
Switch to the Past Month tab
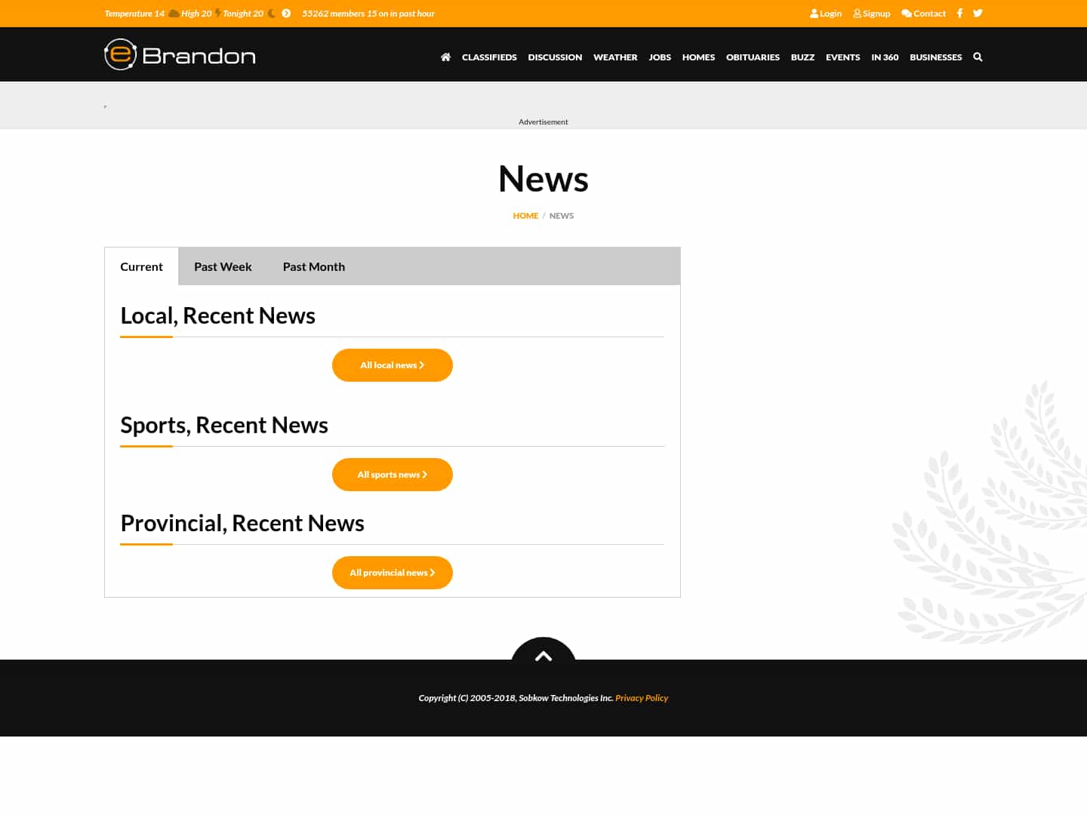click(x=314, y=266)
